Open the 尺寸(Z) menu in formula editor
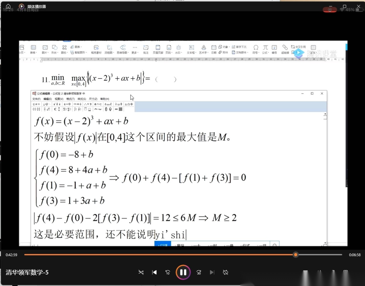365x286 pixels. pyautogui.click(x=93, y=99)
